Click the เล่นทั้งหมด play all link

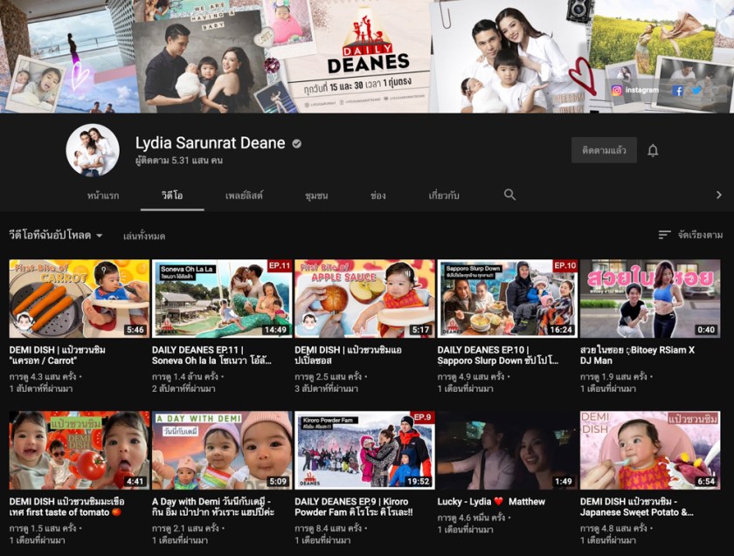pos(144,236)
